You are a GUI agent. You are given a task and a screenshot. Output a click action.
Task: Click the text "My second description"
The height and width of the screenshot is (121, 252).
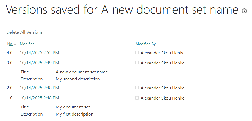click(x=78, y=79)
